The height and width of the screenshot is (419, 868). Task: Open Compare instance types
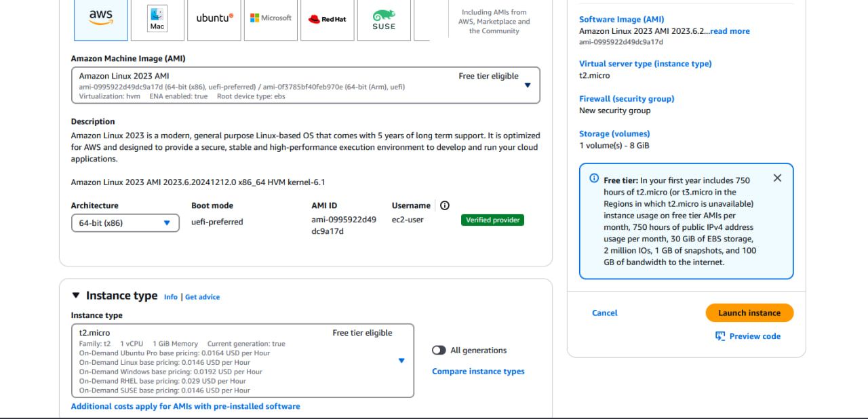(x=478, y=371)
